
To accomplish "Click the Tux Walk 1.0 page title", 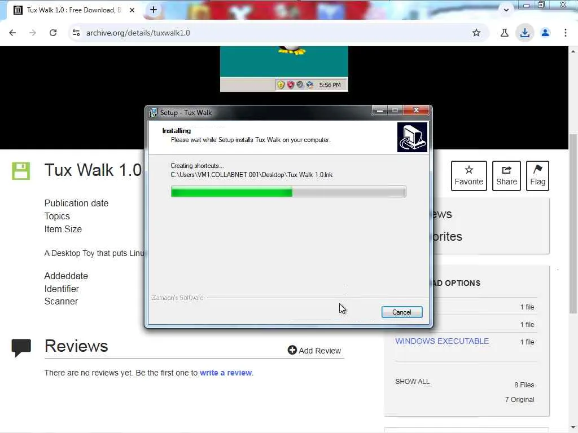I will click(93, 170).
